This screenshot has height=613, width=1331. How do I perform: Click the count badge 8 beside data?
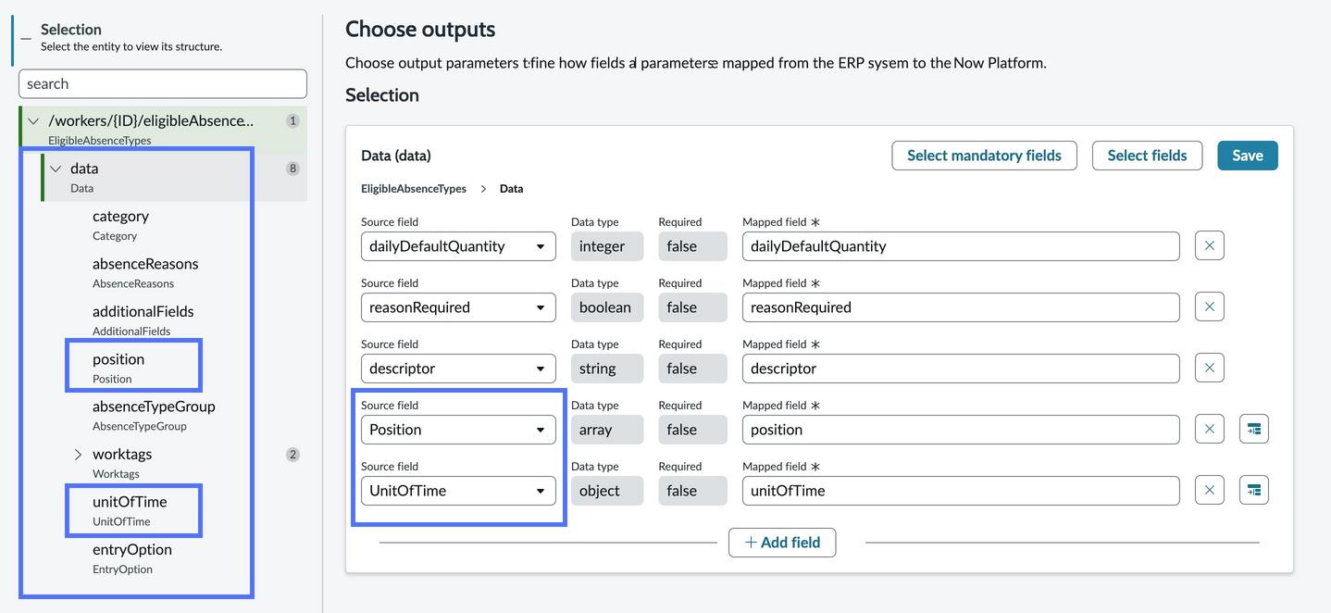[292, 169]
